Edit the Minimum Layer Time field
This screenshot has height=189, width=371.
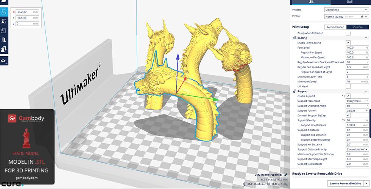click(357, 77)
